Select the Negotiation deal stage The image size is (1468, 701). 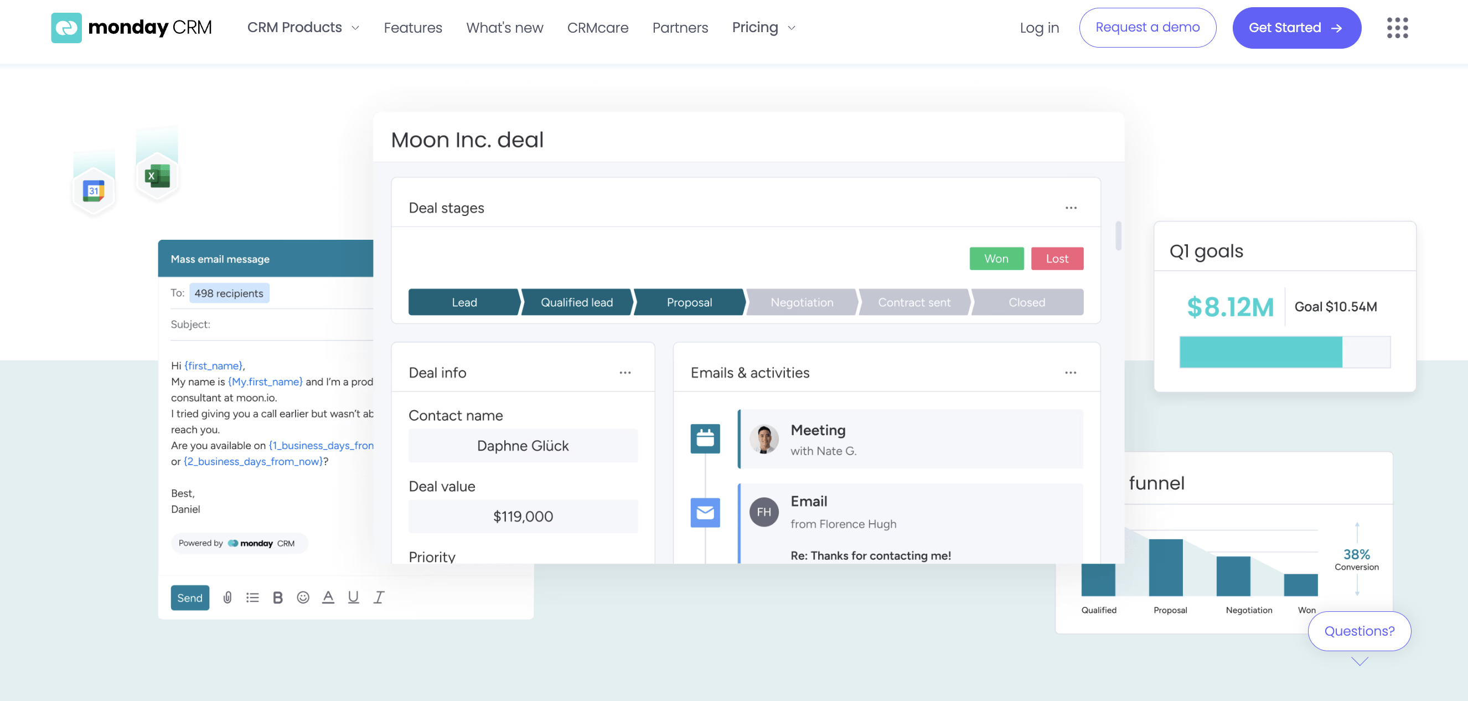click(x=802, y=302)
